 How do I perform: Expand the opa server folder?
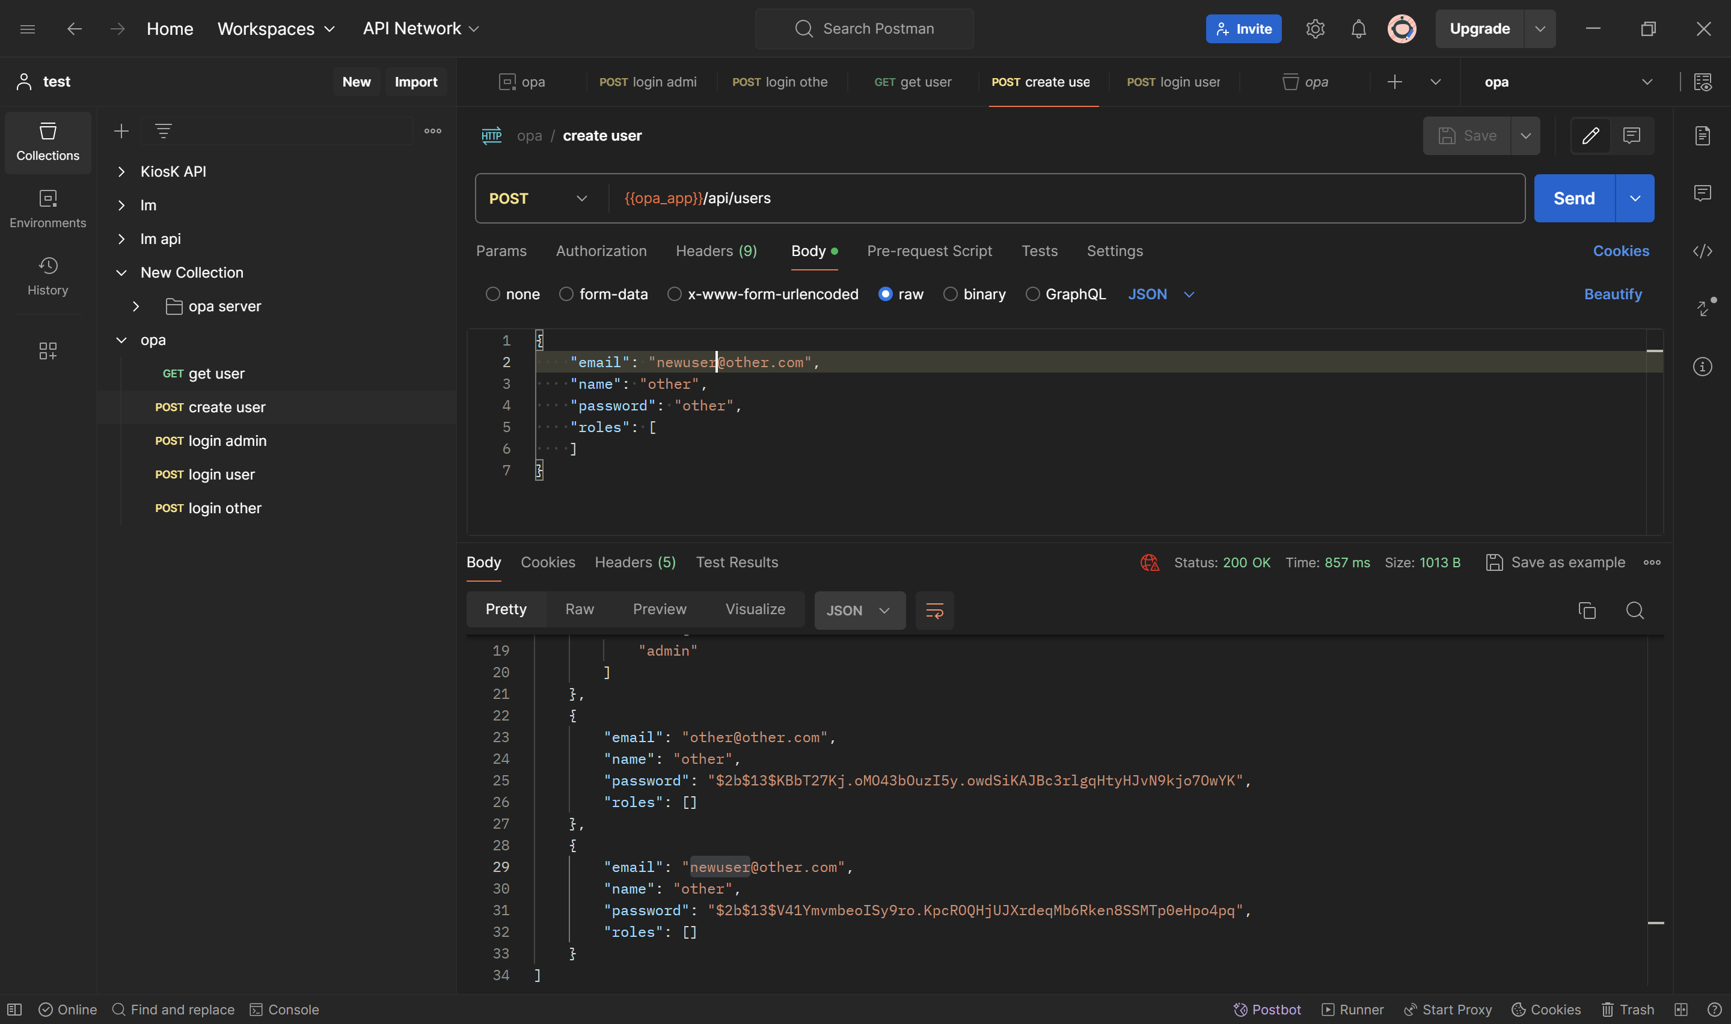click(x=136, y=306)
